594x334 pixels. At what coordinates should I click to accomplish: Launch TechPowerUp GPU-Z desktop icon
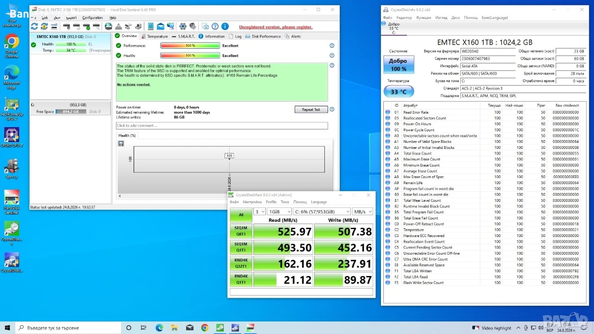tap(12, 109)
